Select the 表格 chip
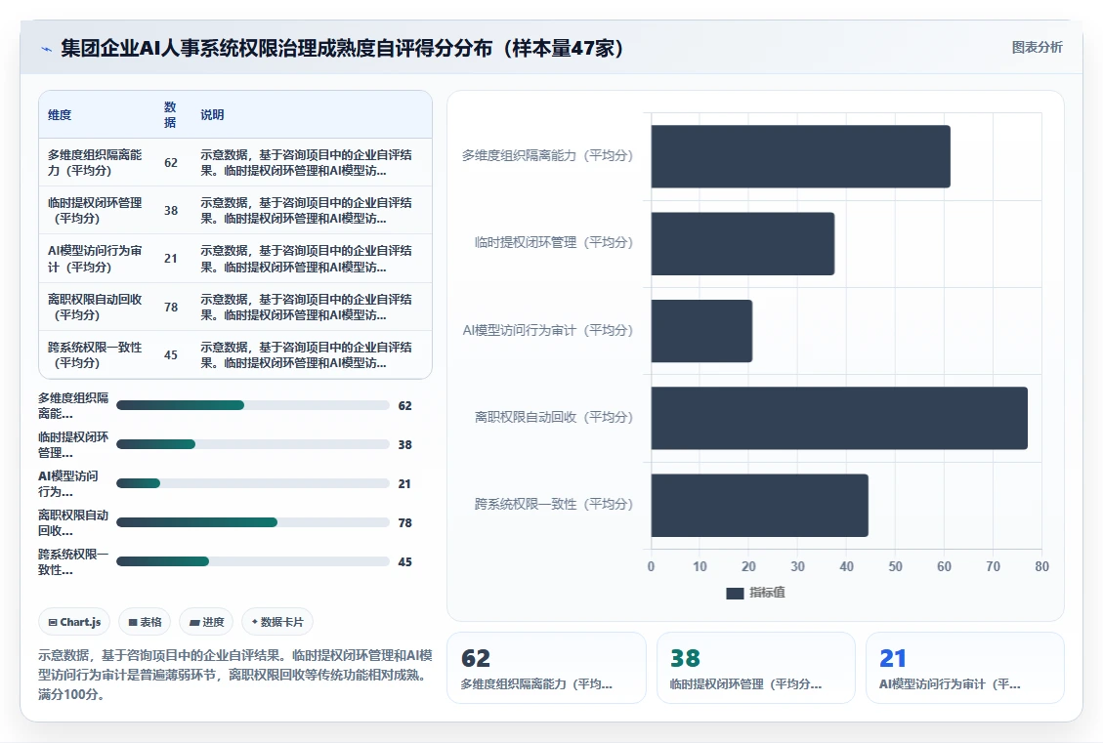This screenshot has width=1103, height=743. pos(145,622)
